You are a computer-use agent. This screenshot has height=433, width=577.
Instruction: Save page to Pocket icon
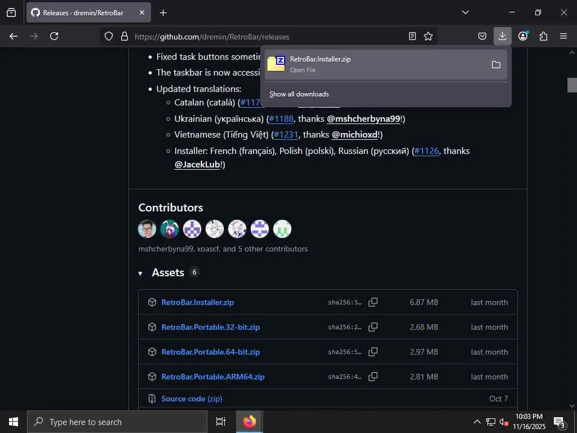pyautogui.click(x=482, y=36)
